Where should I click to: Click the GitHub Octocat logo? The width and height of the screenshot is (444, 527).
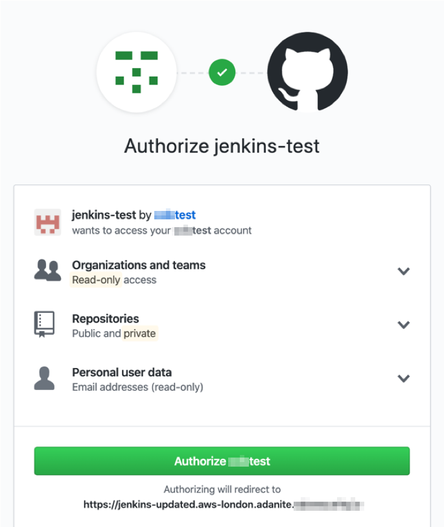[x=307, y=72]
